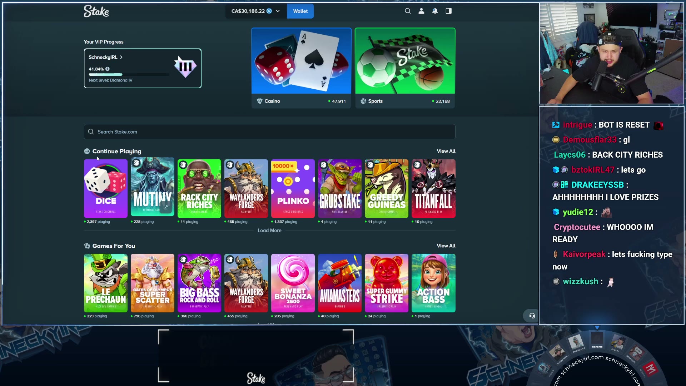Expand the SchneckyIRL VIP chevron
The width and height of the screenshot is (686, 386).
click(121, 57)
